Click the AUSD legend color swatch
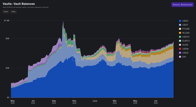This screenshot has width=196, height=107. [180, 45]
